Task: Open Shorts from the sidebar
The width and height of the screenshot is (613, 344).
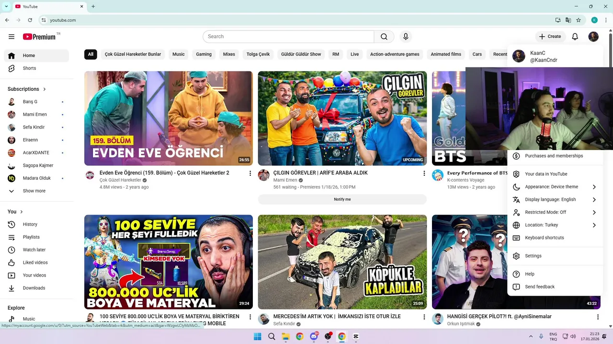Action: point(36,68)
